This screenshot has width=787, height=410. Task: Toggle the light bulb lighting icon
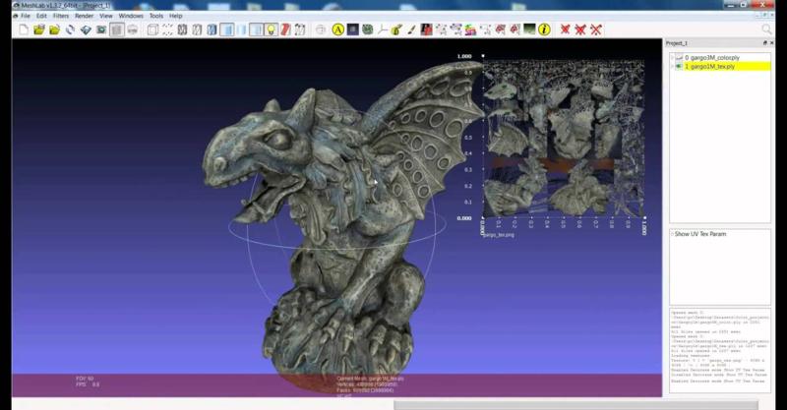[271, 29]
